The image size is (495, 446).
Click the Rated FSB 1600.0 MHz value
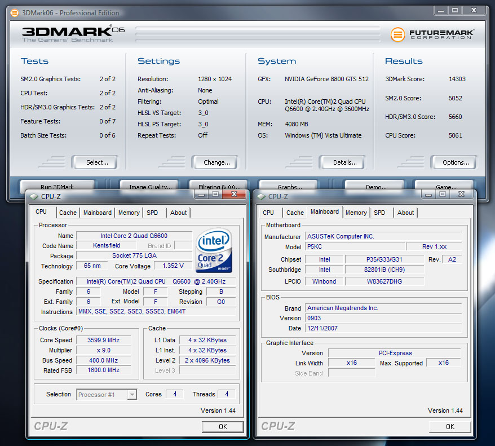coord(104,370)
